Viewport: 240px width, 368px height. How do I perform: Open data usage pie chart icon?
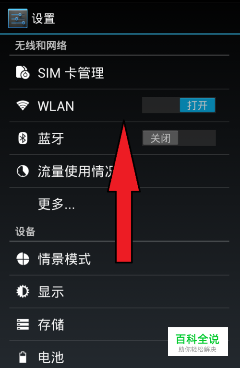23,171
